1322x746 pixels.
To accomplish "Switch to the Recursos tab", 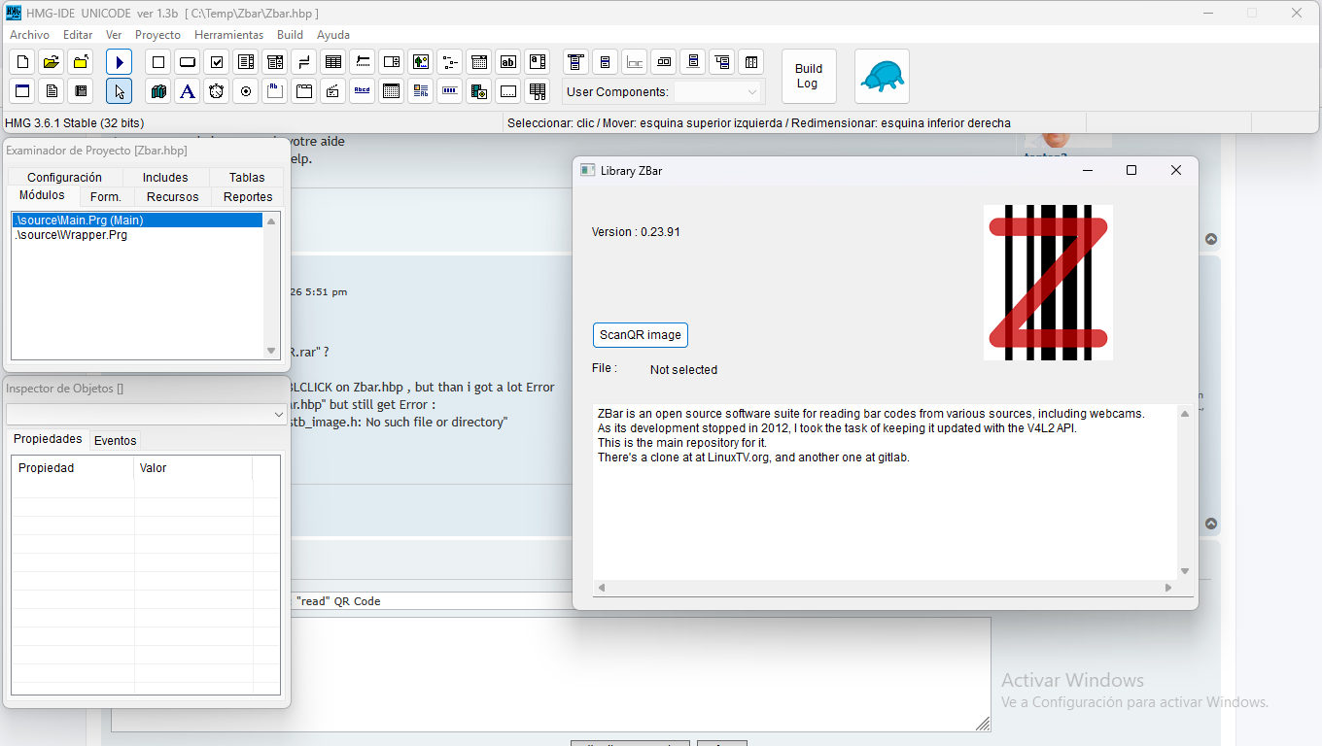I will click(x=173, y=196).
